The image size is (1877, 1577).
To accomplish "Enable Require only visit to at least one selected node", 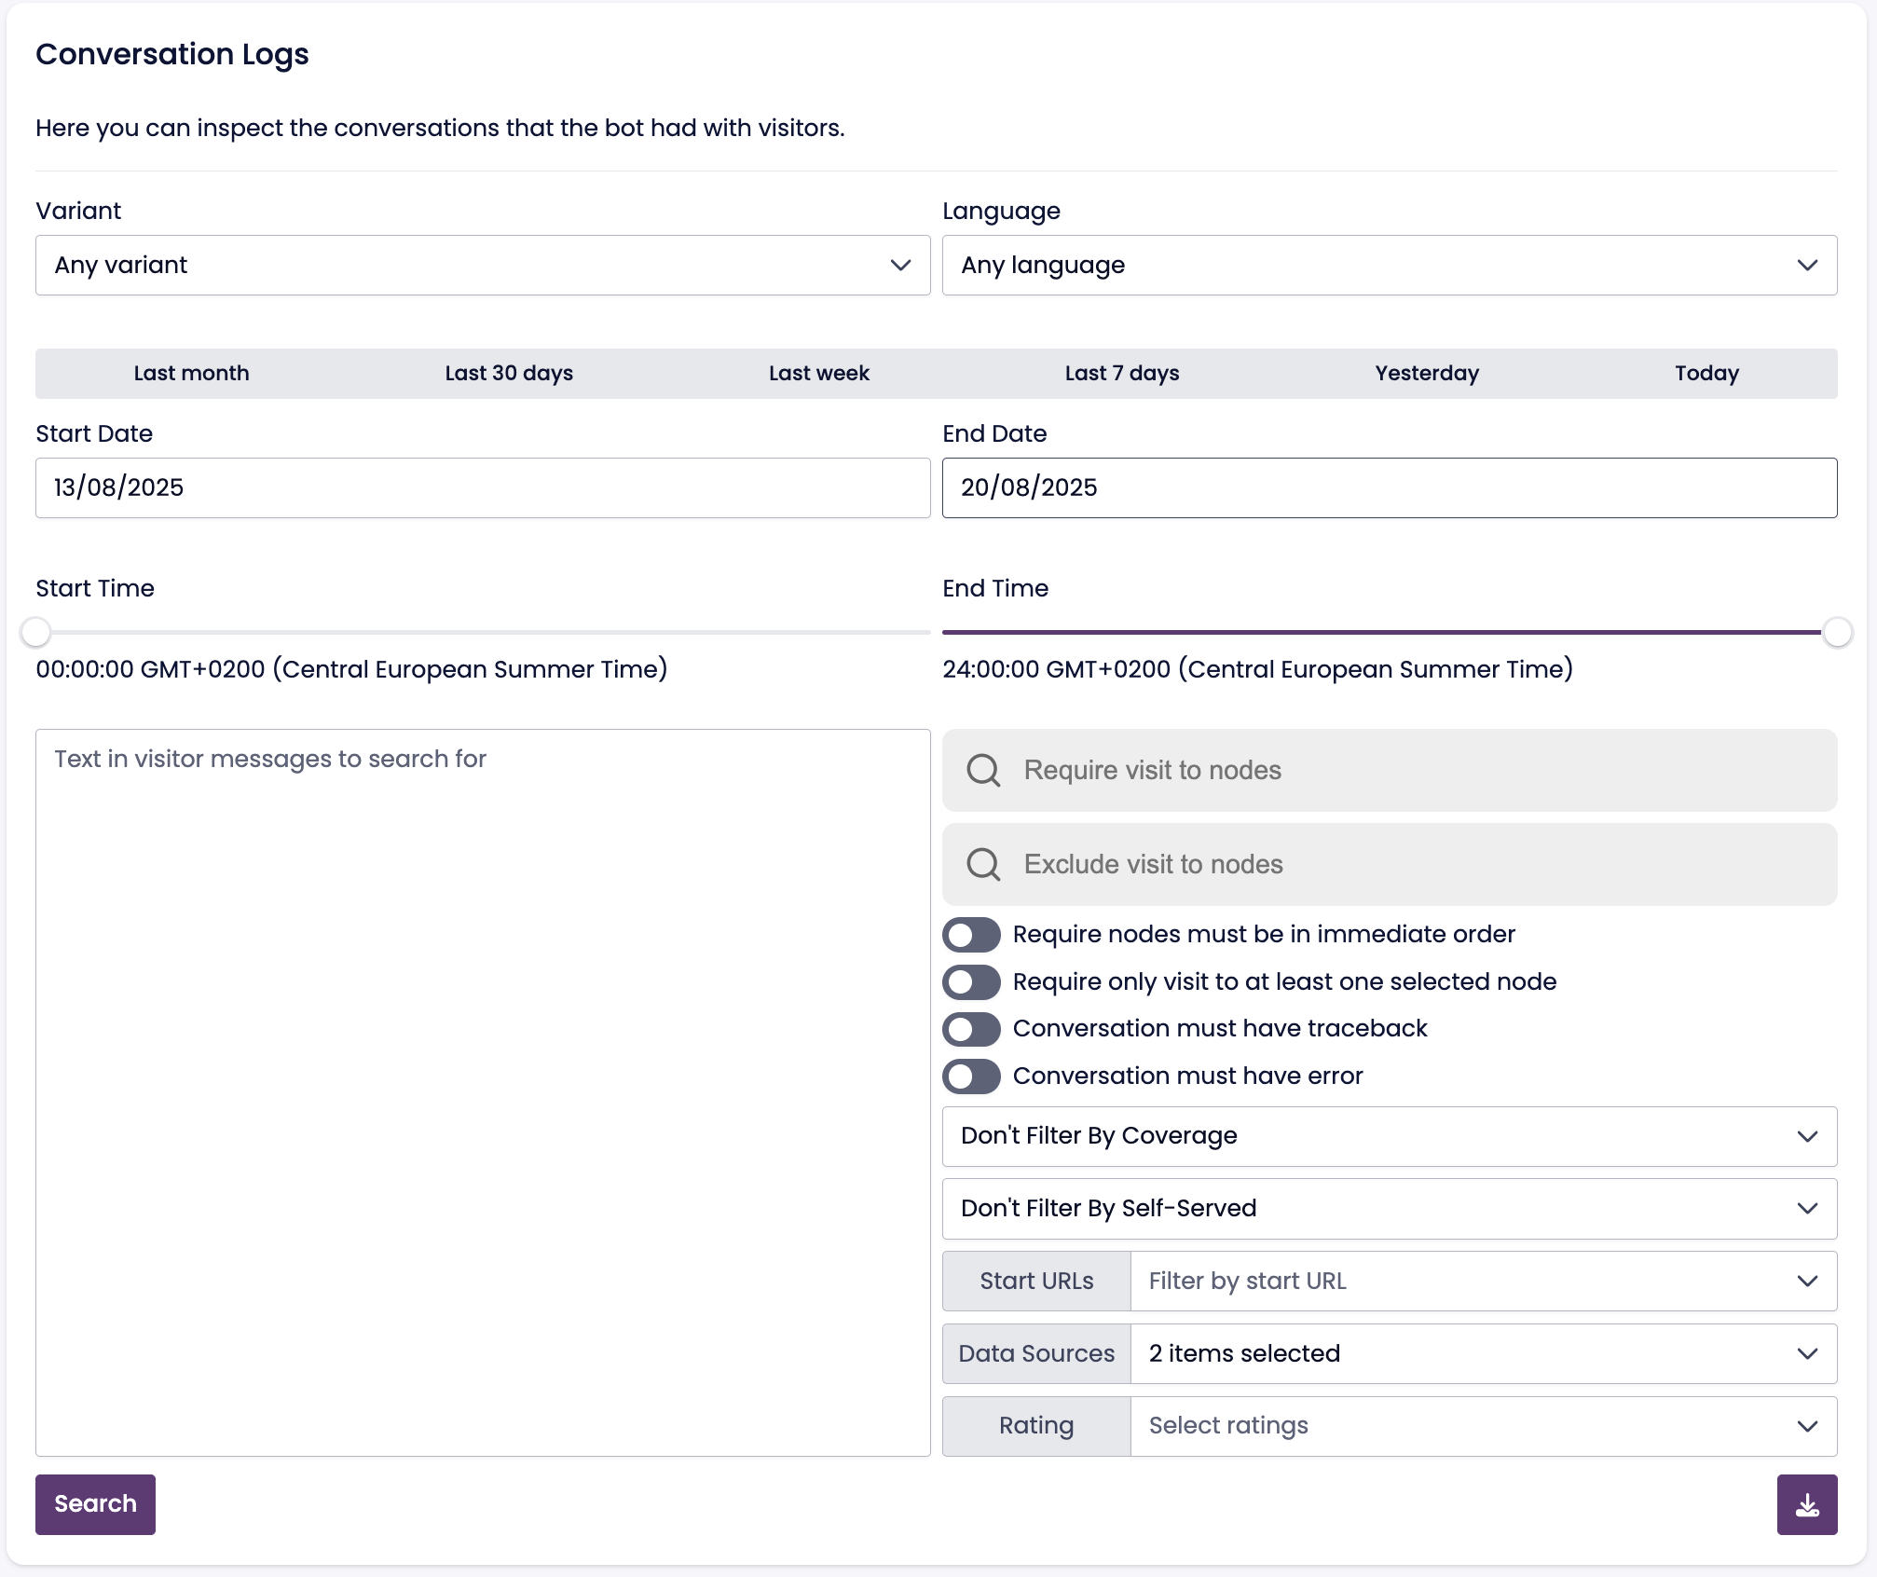I will (x=971, y=981).
